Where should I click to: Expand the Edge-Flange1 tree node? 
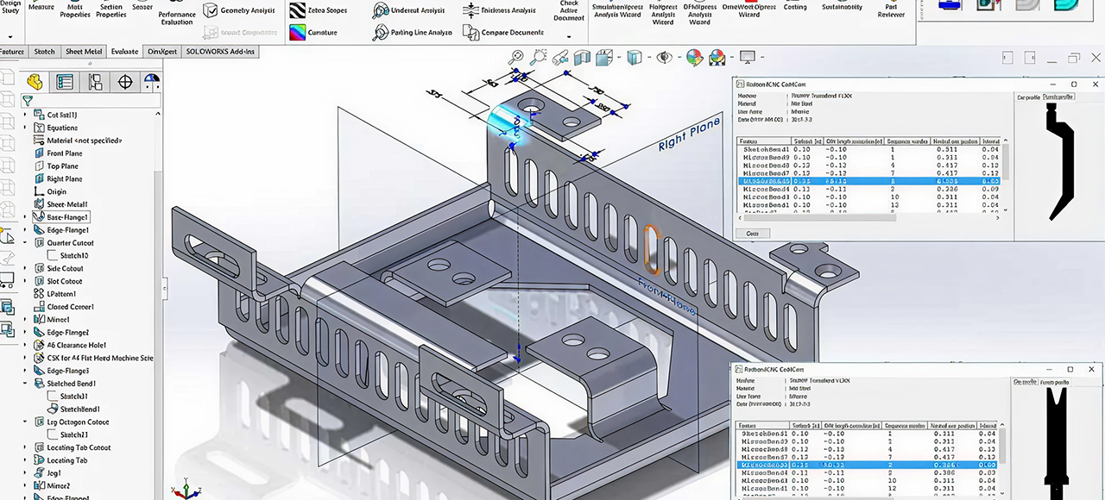click(25, 230)
